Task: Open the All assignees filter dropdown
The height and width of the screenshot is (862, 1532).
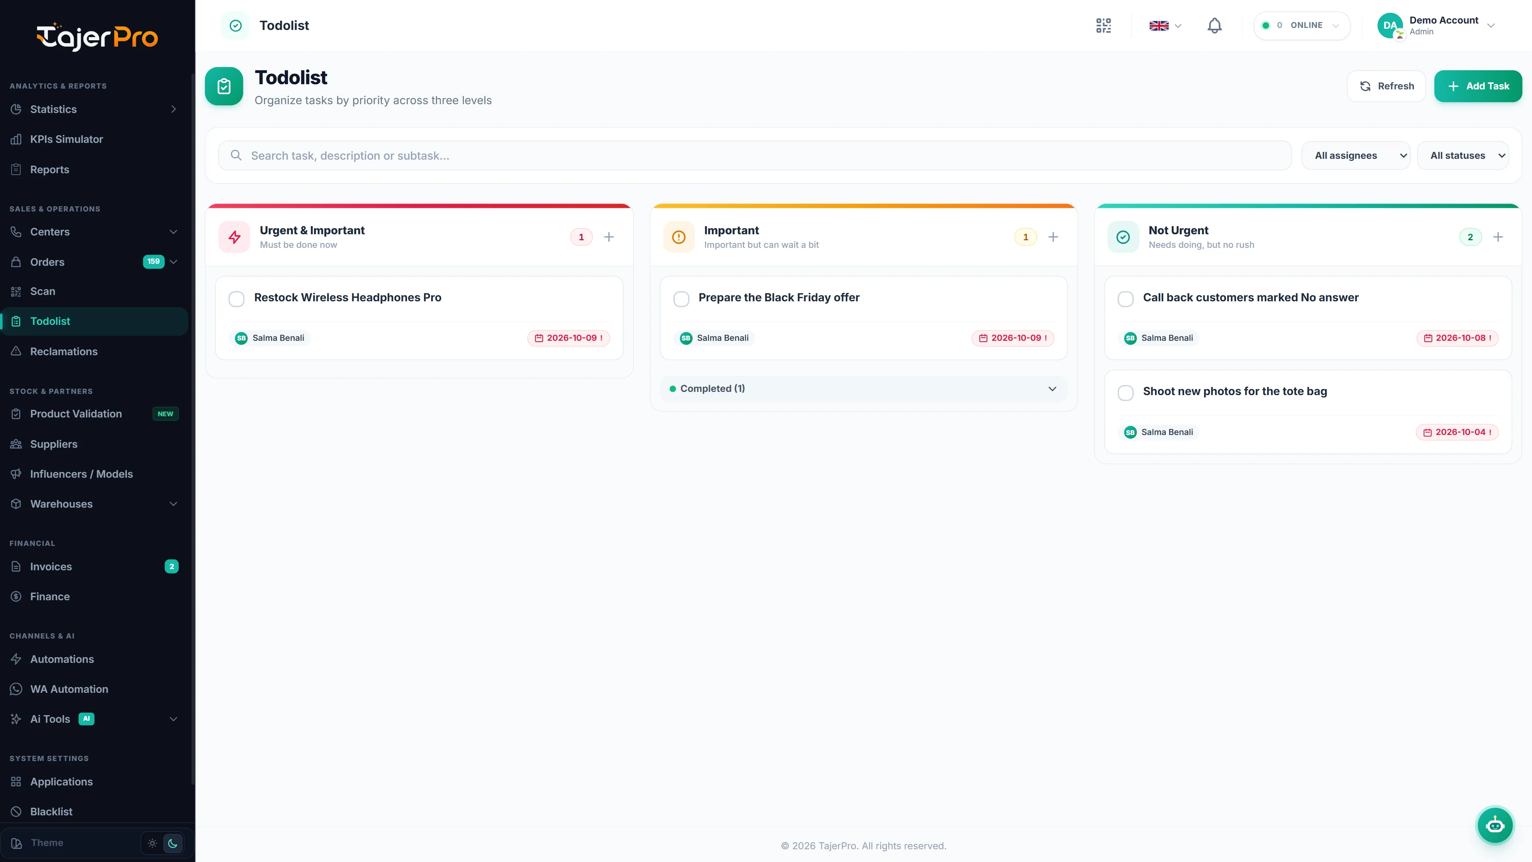Action: click(1356, 155)
